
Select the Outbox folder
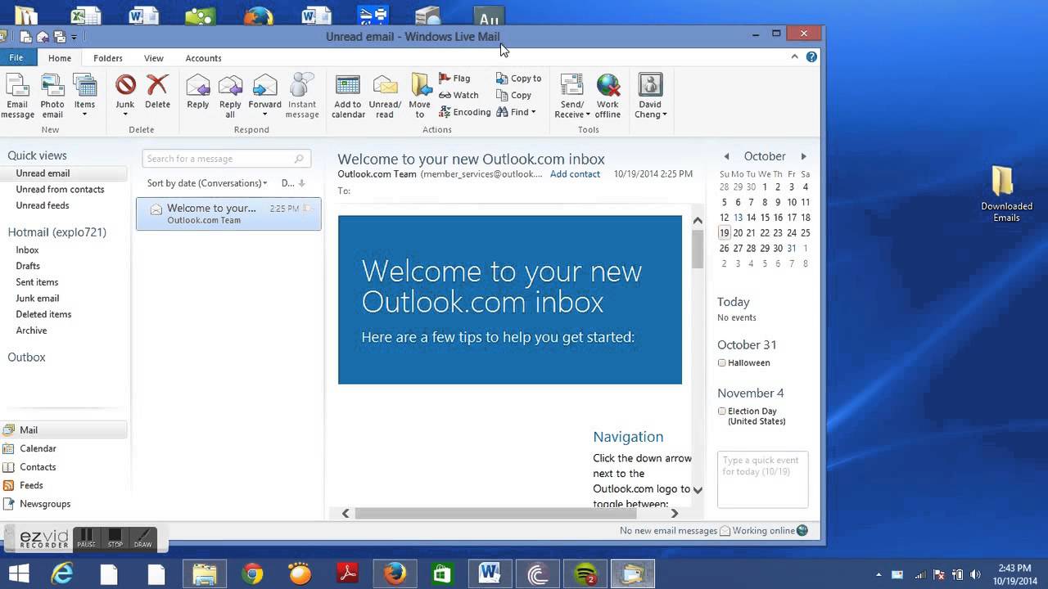26,357
